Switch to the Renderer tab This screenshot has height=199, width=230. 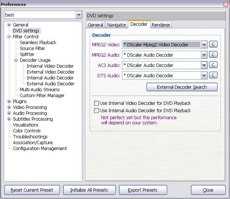coord(161,25)
